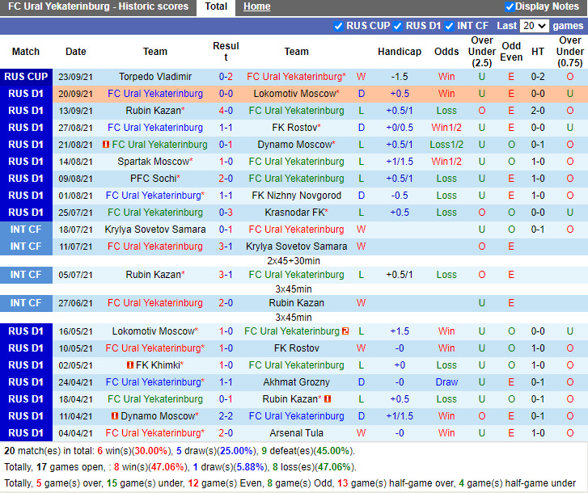
Task: Click the Krasnodar FK team link
Action: (294, 213)
